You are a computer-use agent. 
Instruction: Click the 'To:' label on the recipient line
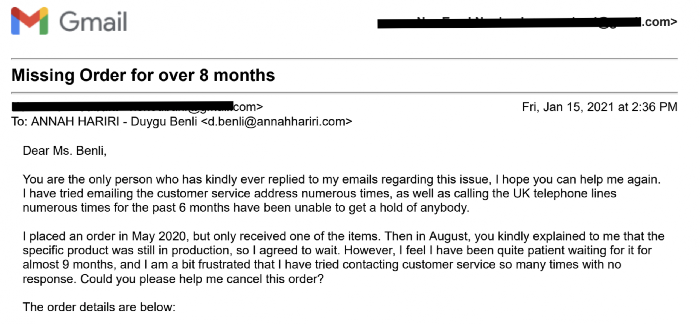tap(19, 122)
